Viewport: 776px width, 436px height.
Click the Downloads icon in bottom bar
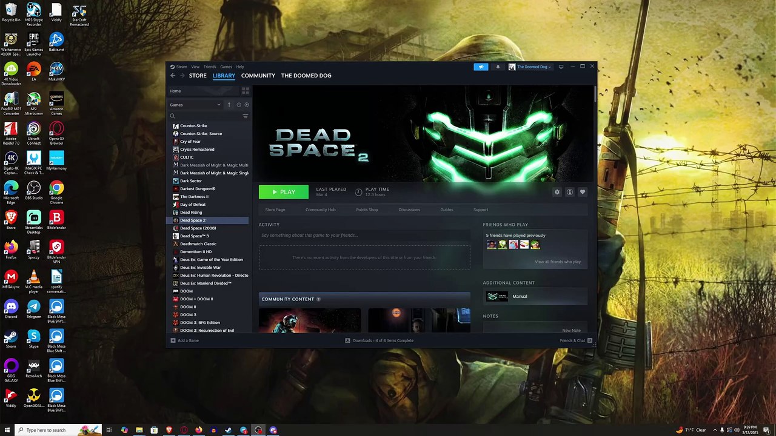coord(347,340)
